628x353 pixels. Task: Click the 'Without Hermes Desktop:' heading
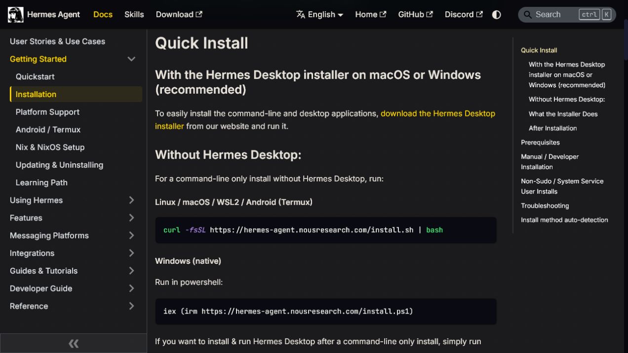click(228, 155)
